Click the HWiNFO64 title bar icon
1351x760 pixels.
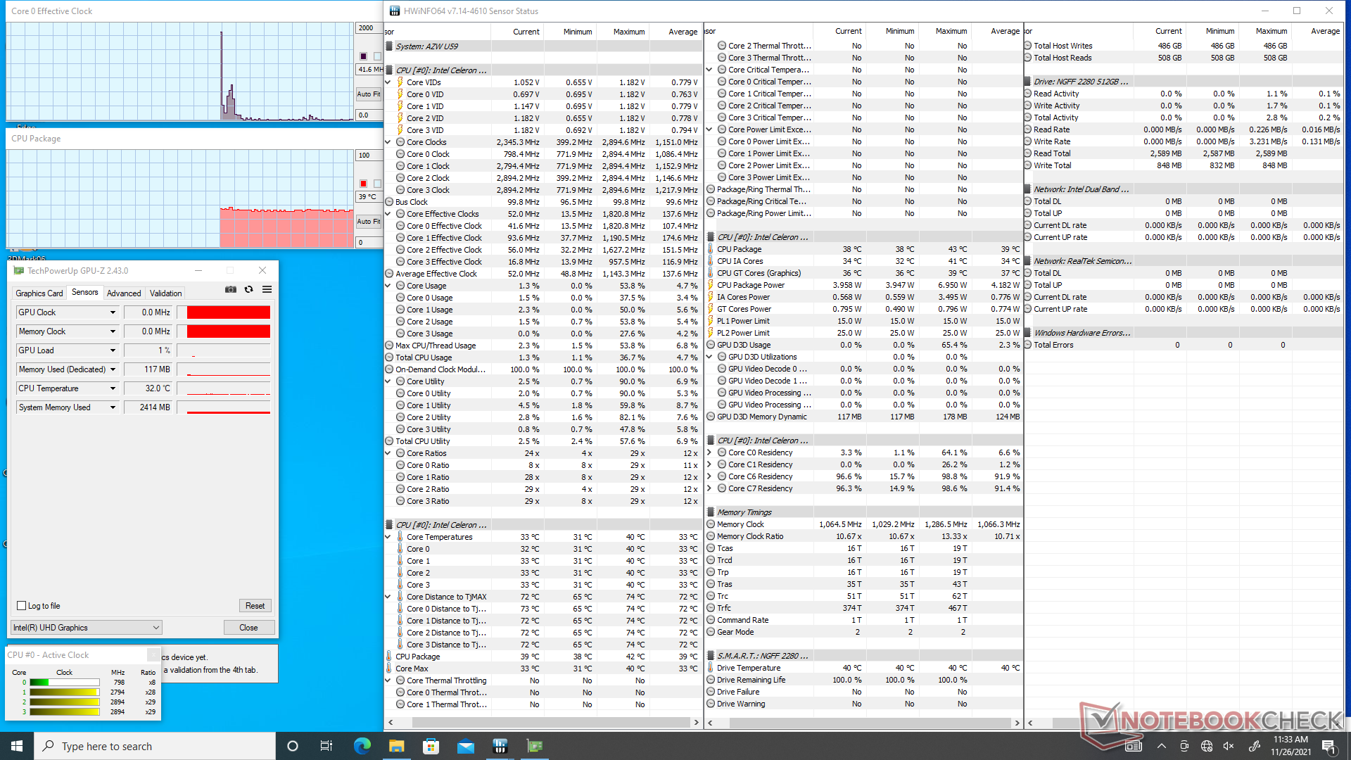(x=395, y=11)
